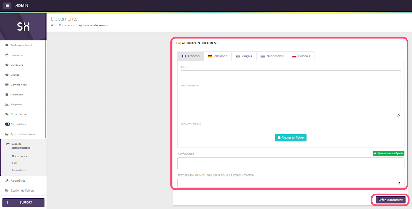Switch to the Néerlandais tab
The image size is (412, 209).
[272, 56]
